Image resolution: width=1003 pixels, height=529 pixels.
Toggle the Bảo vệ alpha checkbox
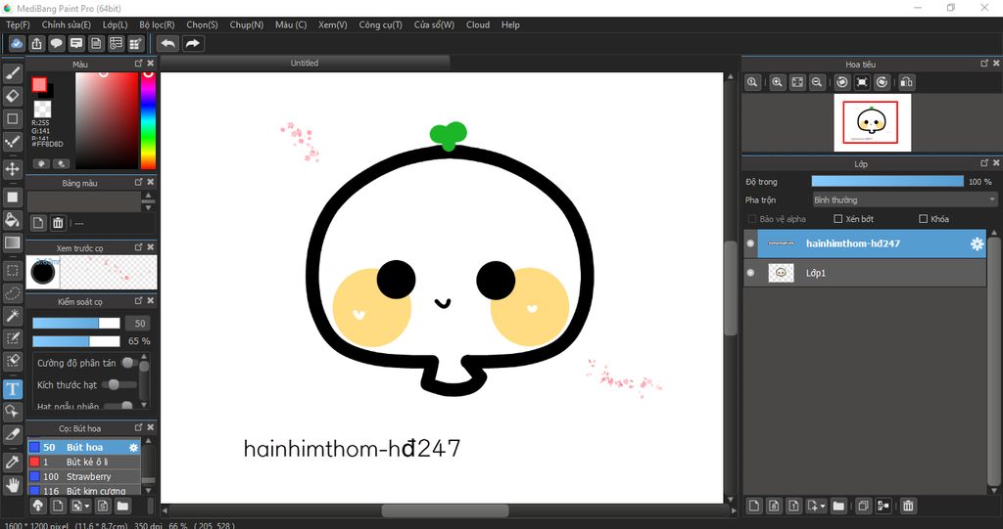(x=752, y=219)
